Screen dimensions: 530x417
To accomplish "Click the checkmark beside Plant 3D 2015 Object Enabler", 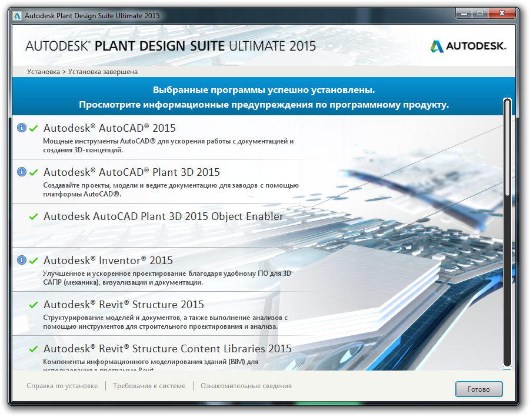I will point(34,216).
